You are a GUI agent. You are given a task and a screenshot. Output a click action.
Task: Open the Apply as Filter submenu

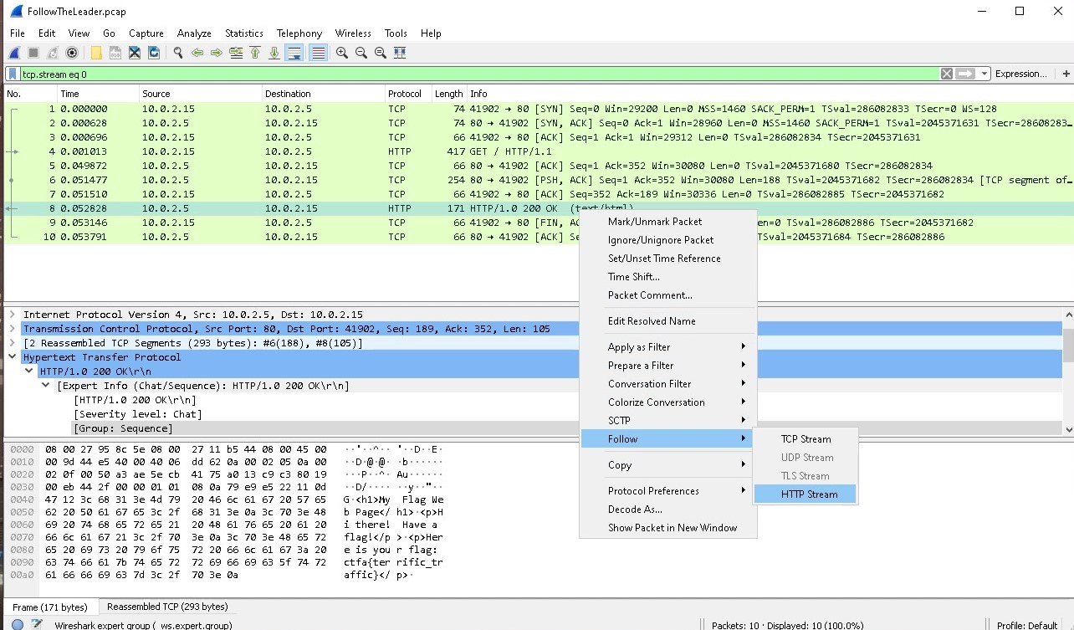668,347
